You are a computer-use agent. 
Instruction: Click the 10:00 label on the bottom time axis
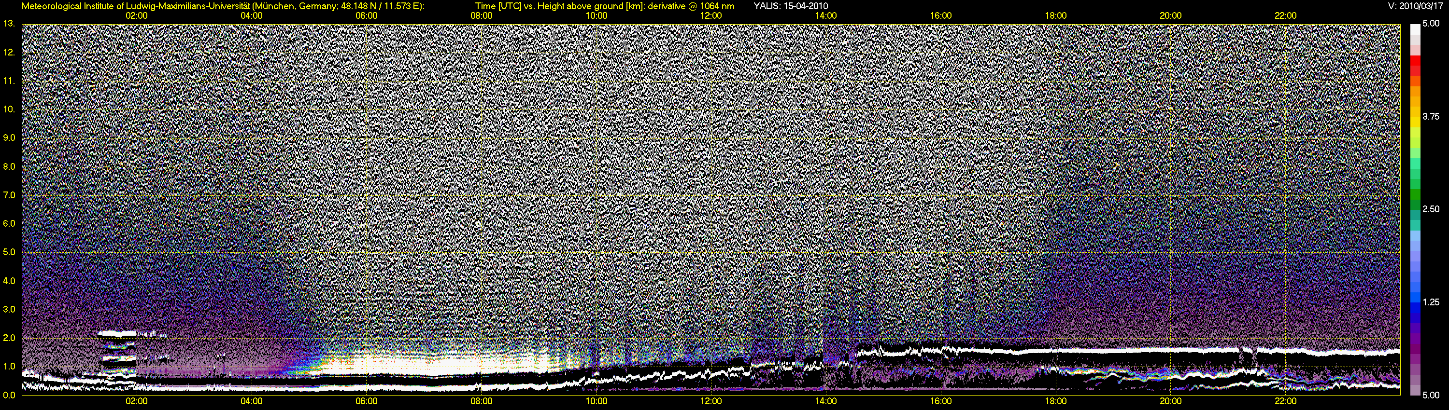pos(596,401)
